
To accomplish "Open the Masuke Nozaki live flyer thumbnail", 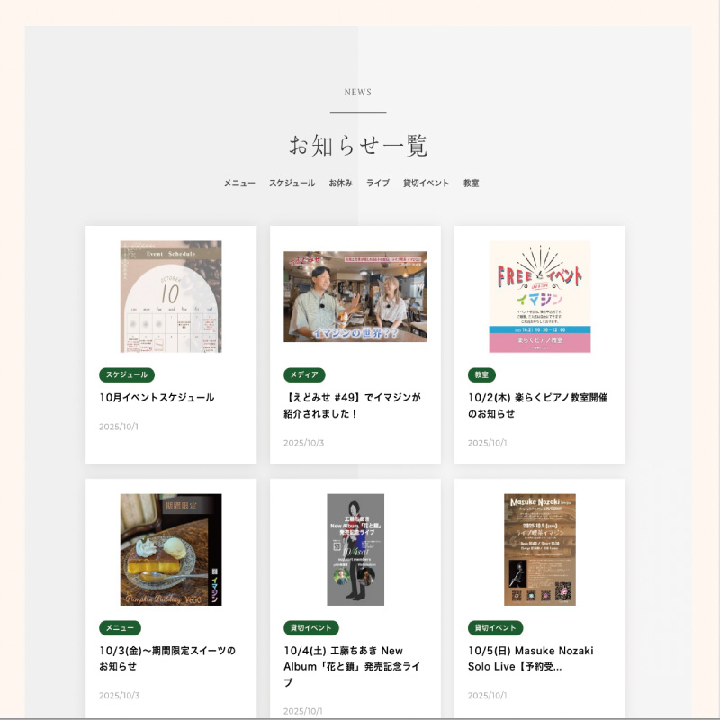I will coord(539,550).
